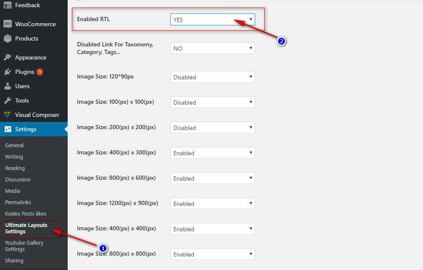
Task: Open the Media settings page
Action: [13, 191]
